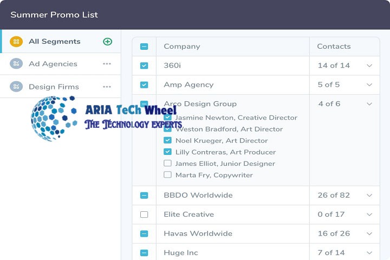Viewport: 390px width, 260px height.
Task: Click the Contacts column header
Action: coord(334,46)
